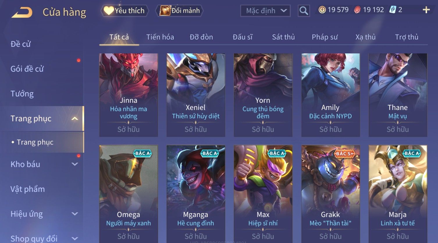Select the Tiến hóa tab

(x=160, y=37)
